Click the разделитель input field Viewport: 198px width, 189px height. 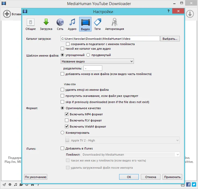pos(93,68)
